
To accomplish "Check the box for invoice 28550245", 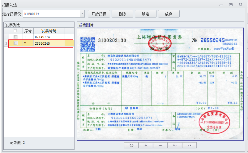I will tap(16, 43).
